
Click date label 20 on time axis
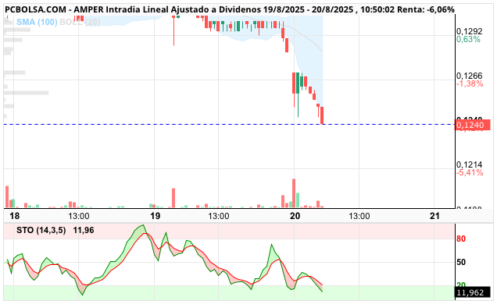(295, 216)
